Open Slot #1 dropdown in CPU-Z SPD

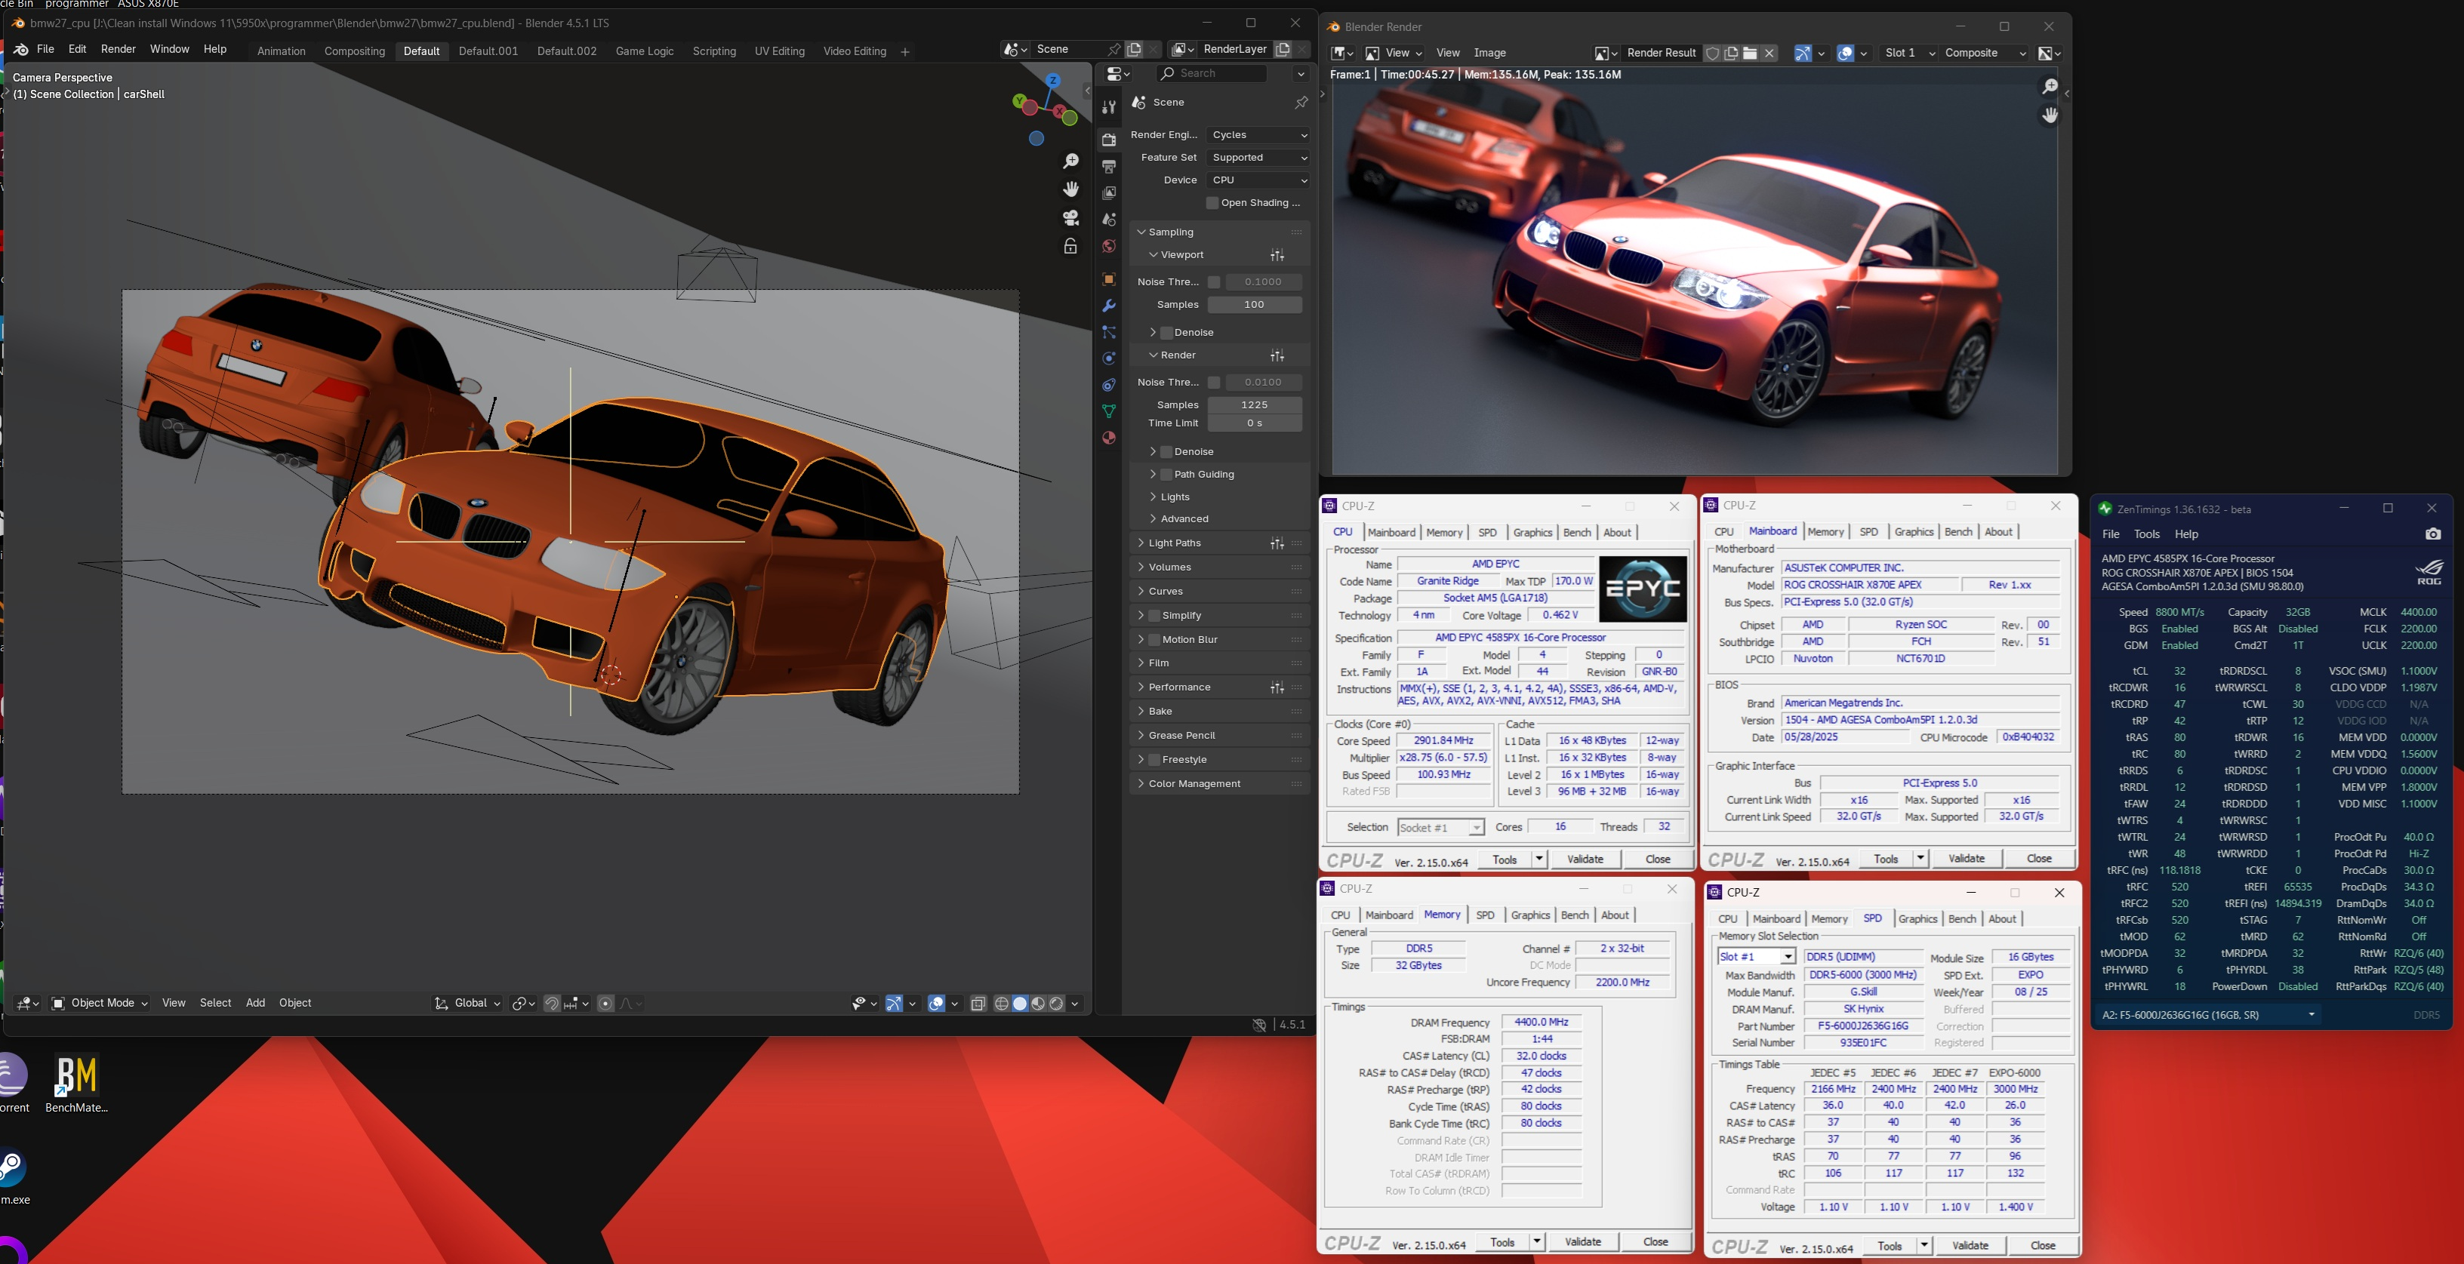pos(1756,957)
